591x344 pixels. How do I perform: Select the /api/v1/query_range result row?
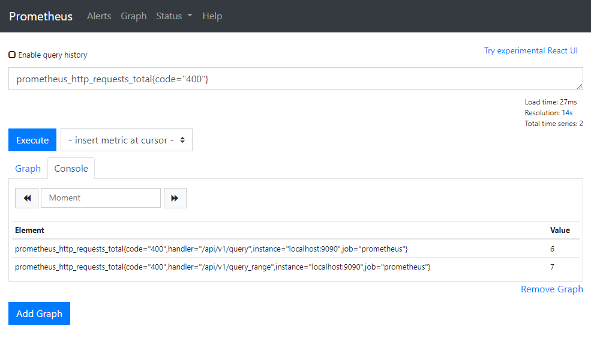(223, 267)
